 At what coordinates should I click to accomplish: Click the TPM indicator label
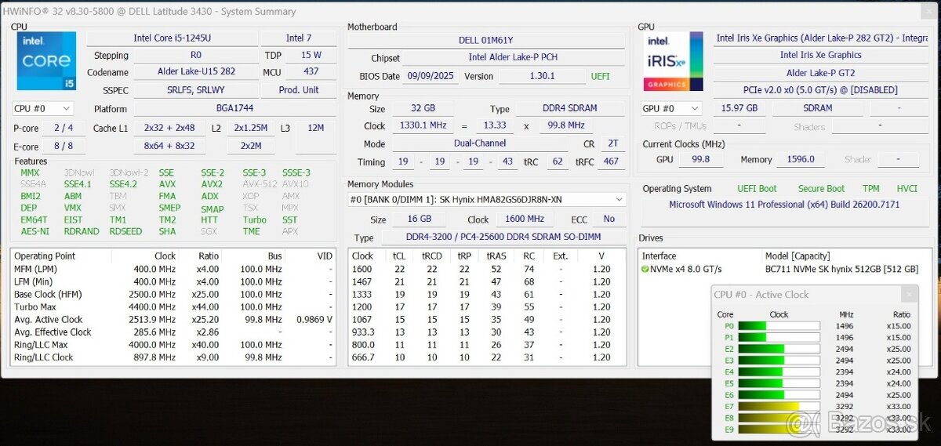tap(870, 189)
